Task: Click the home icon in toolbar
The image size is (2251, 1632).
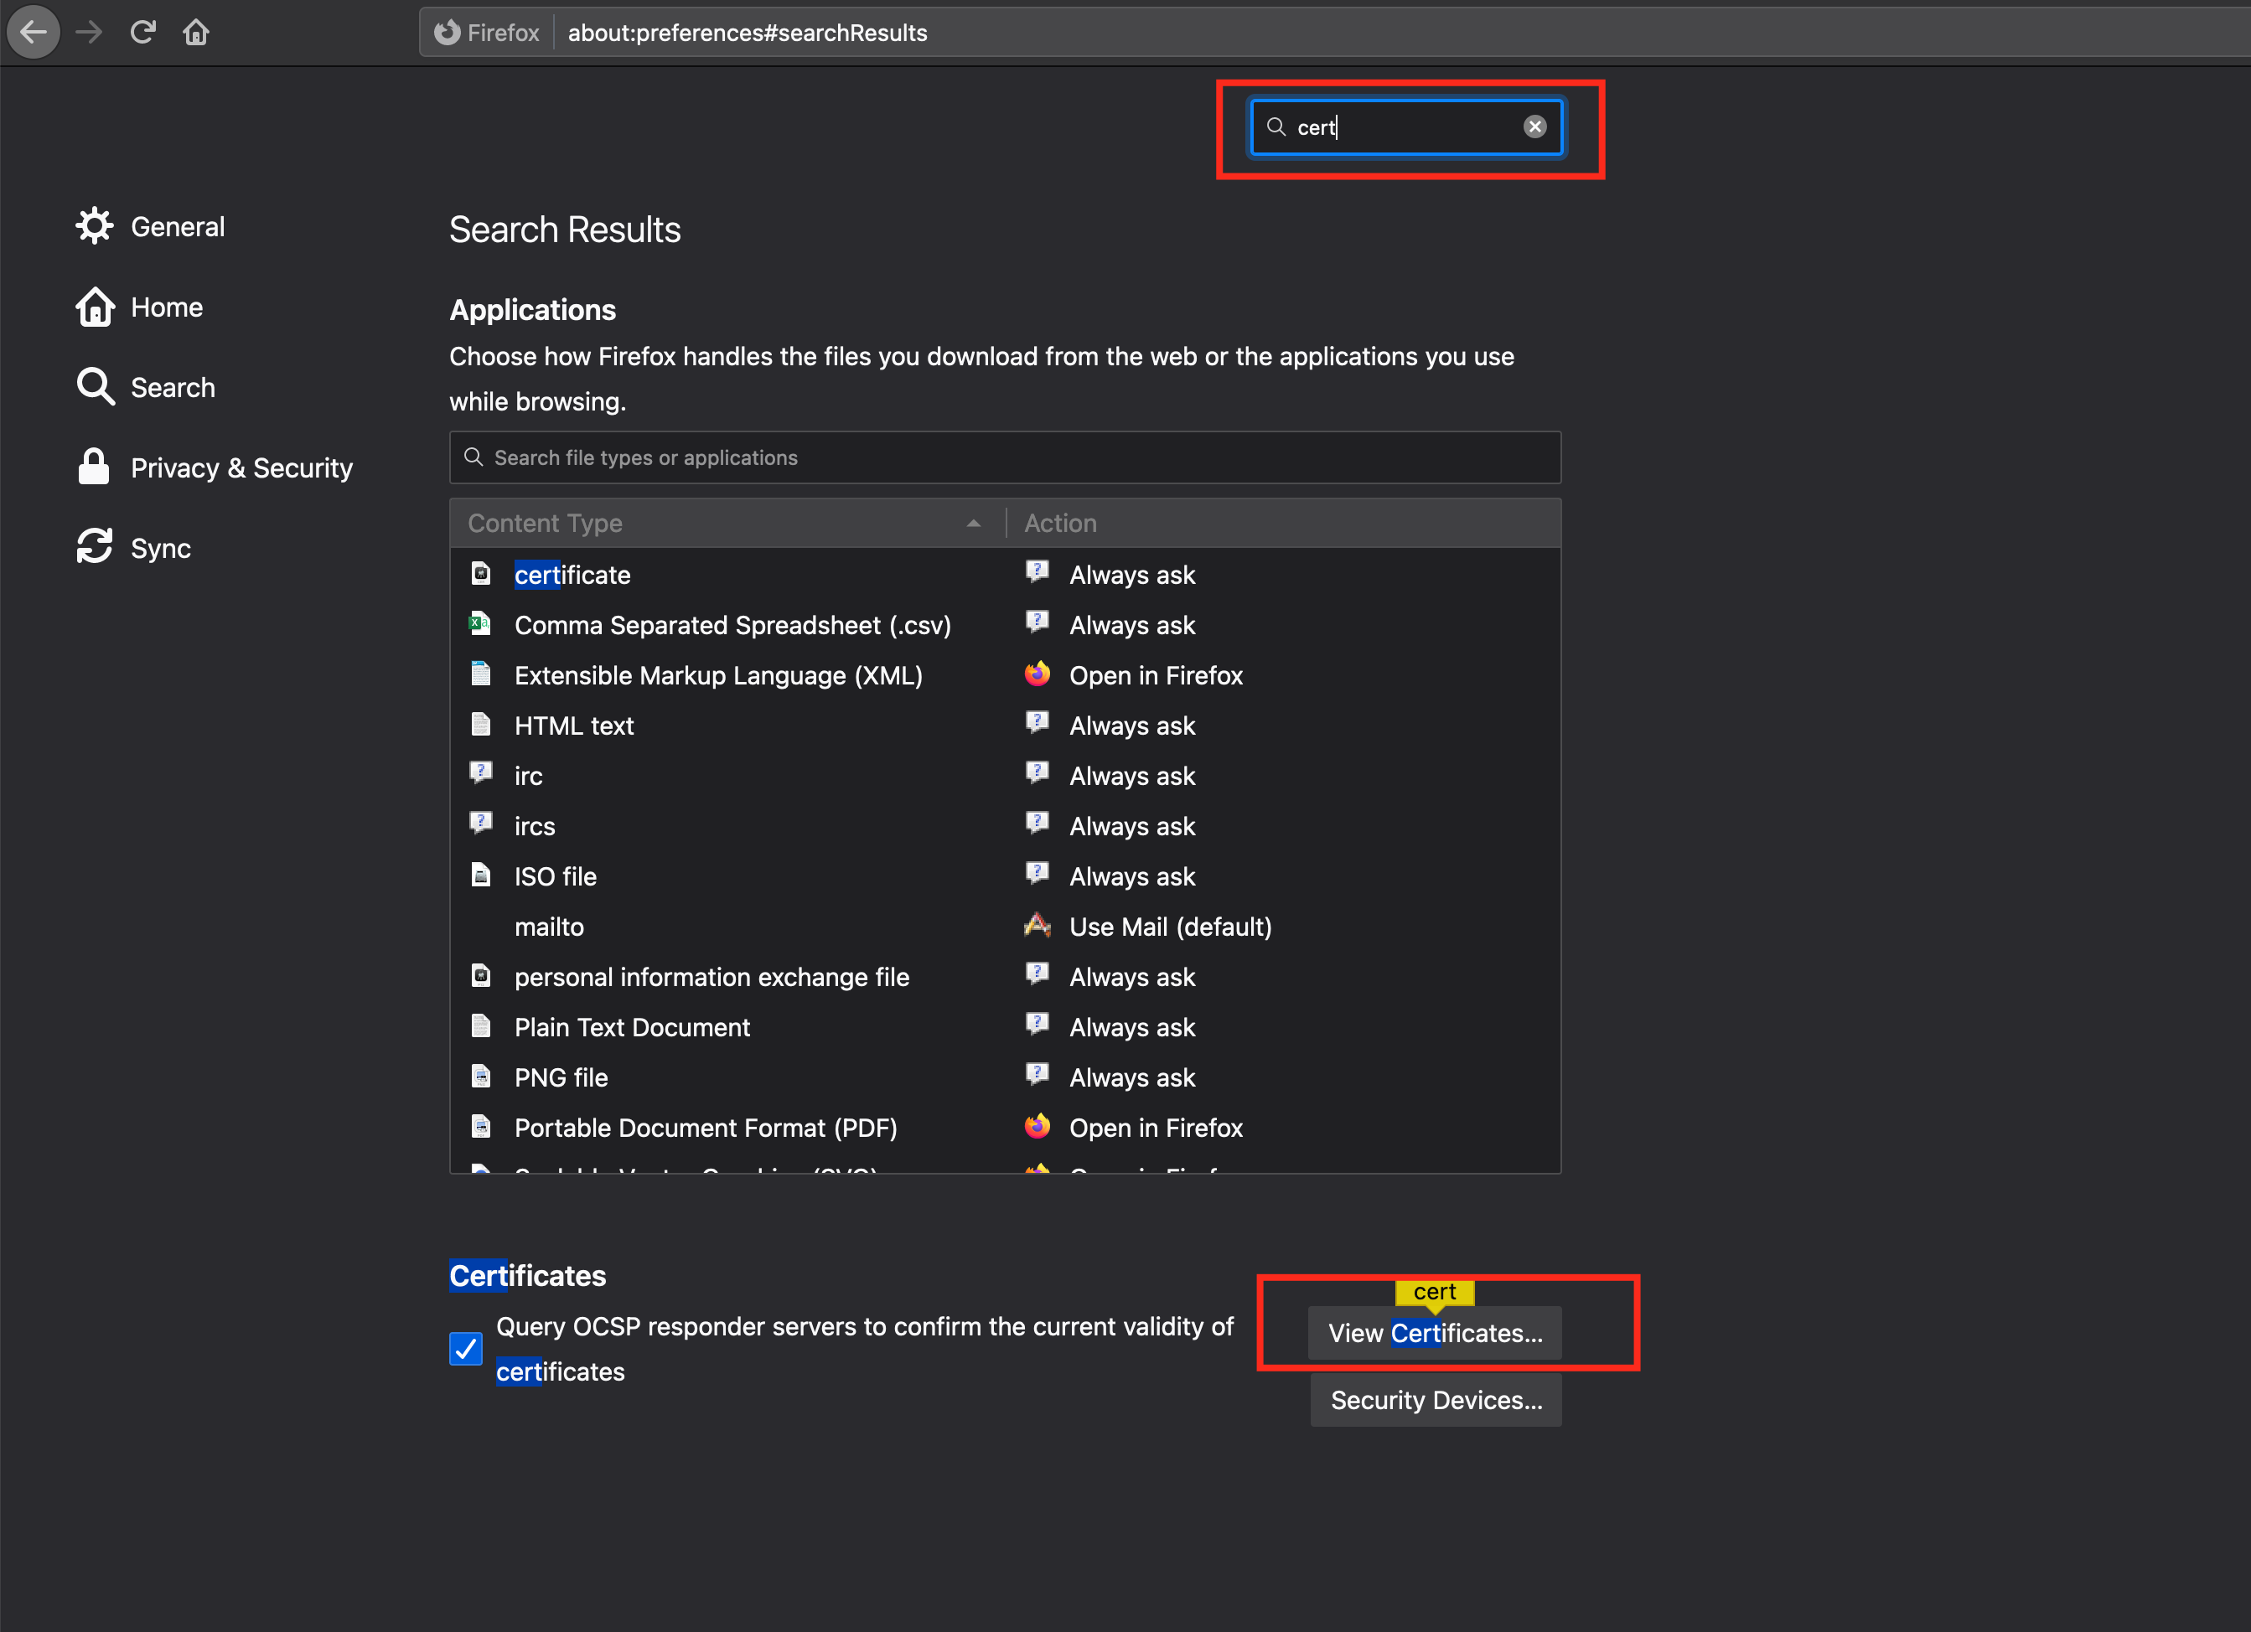Action: point(195,33)
